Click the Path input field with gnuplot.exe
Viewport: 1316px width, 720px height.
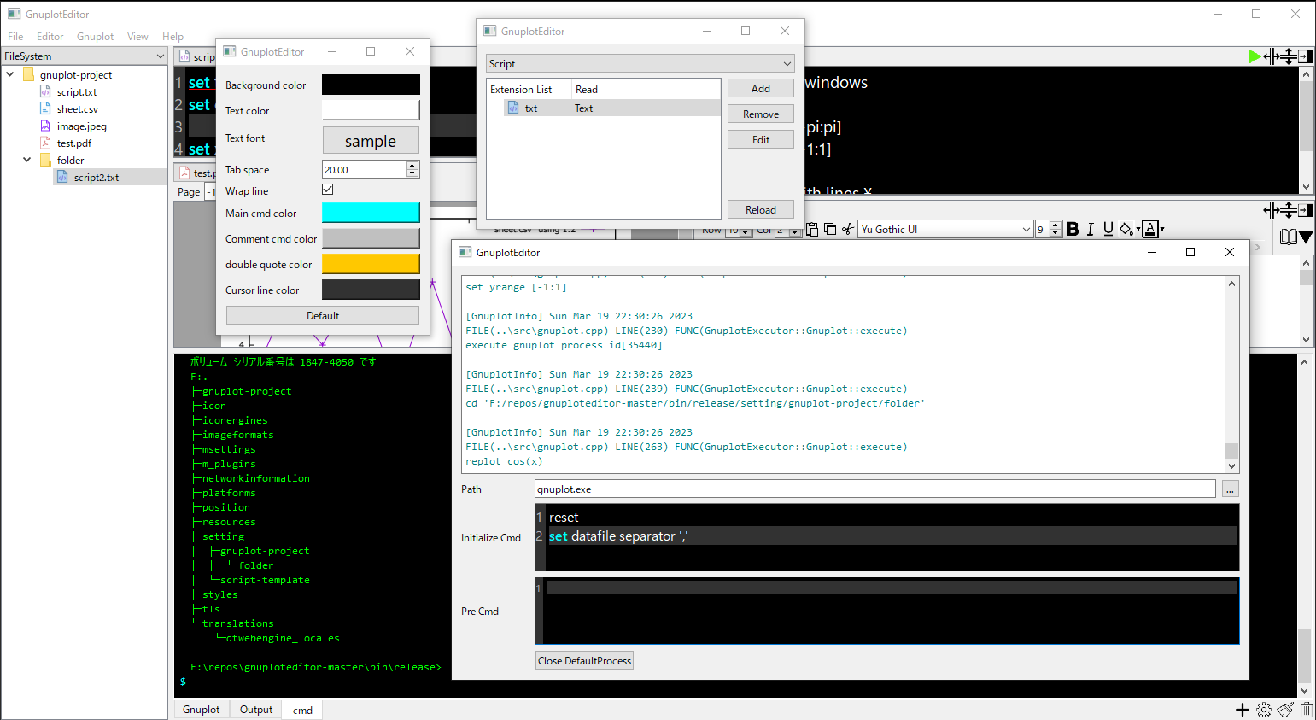[874, 489]
